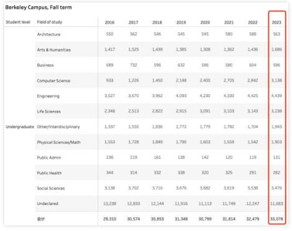Viewport: 292px width, 231px height.
Task: Click the 2020 column header
Action: [x=205, y=22]
